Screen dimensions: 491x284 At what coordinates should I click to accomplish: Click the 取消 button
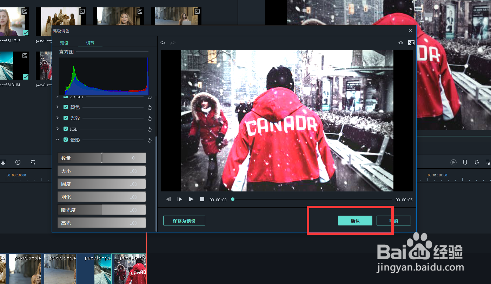(x=394, y=221)
